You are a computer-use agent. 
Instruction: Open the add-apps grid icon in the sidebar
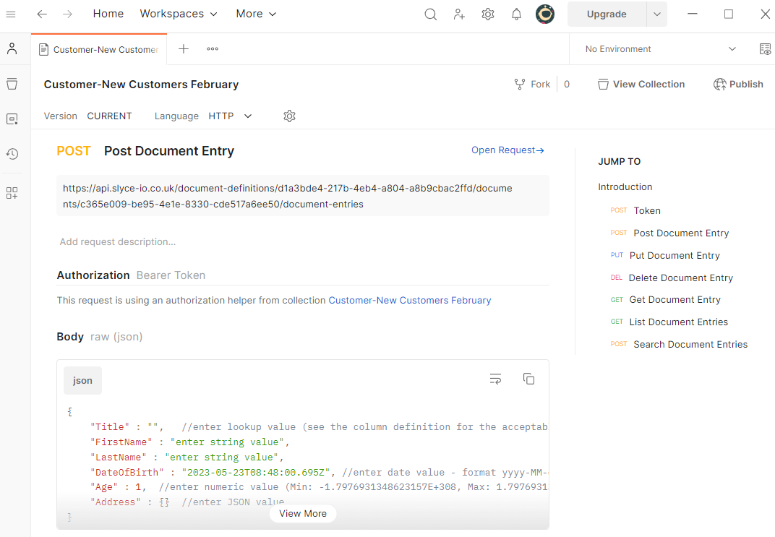pos(12,193)
